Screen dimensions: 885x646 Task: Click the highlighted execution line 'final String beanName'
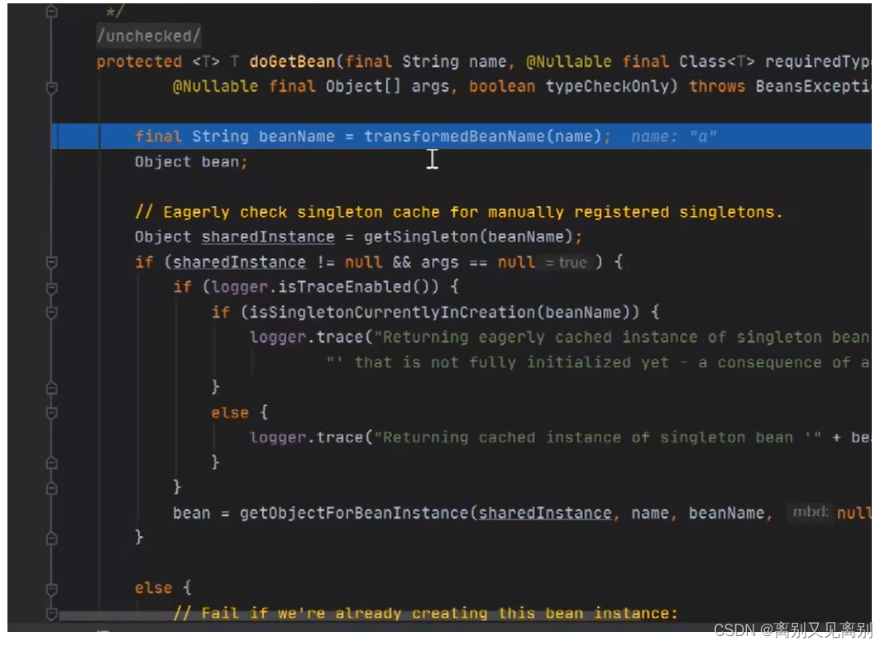pyautogui.click(x=462, y=136)
